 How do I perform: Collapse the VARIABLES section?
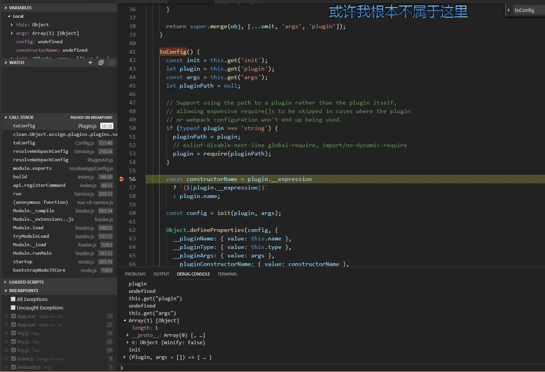coord(5,8)
